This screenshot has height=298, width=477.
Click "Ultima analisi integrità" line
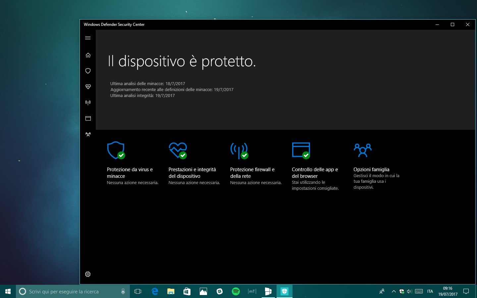(x=142, y=96)
